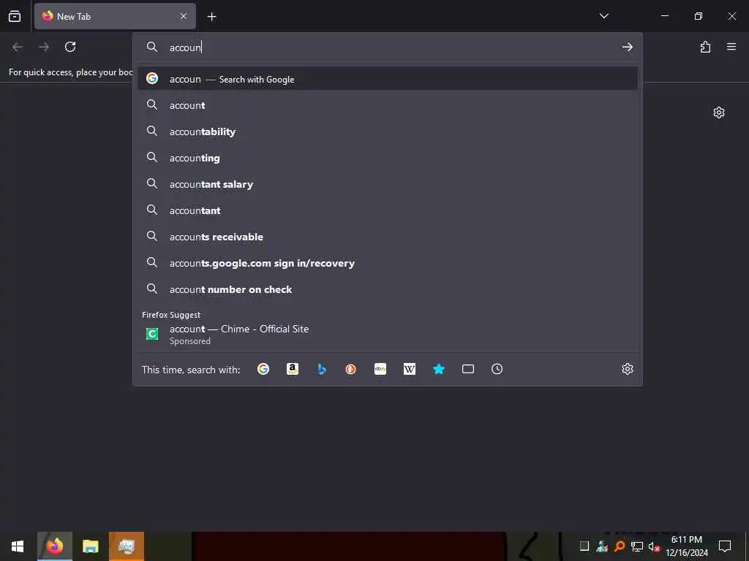Open the sponsored Chime Official Site result
This screenshot has height=561, width=749.
388,335
